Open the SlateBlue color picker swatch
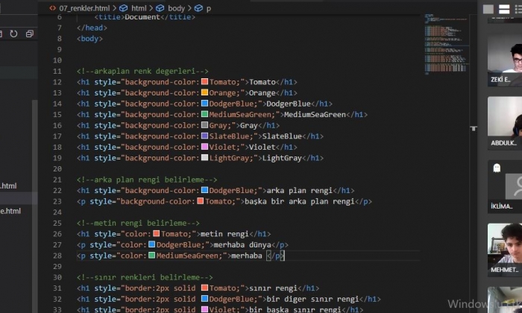Screen dimensions: 522x313 point(204,136)
